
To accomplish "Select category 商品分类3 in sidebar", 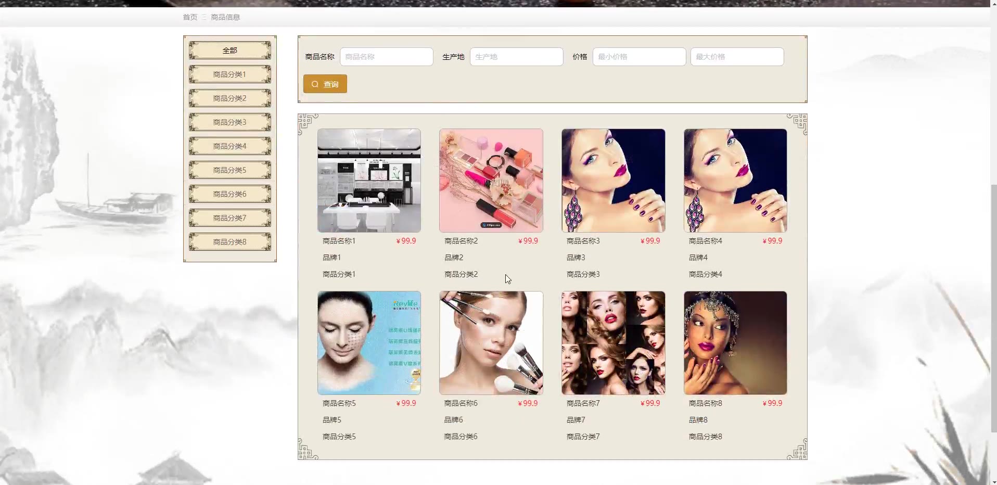I will 229,122.
